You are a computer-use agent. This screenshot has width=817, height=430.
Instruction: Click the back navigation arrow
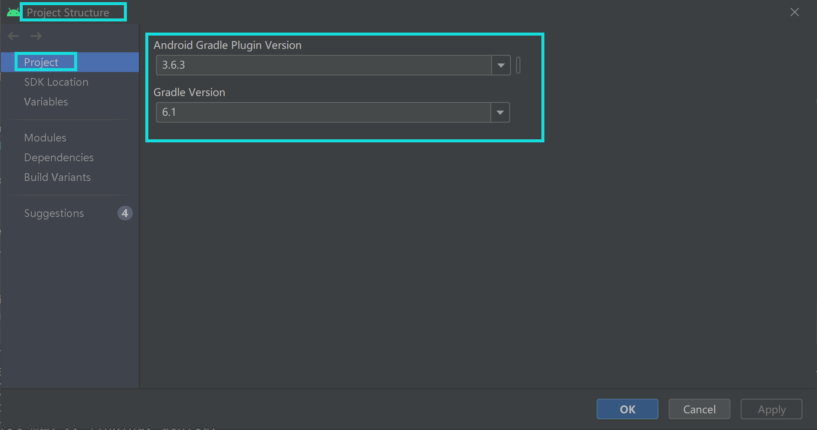13,36
